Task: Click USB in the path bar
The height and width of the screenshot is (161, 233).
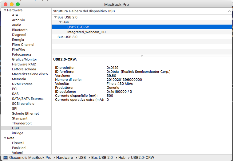Action: 82,158
